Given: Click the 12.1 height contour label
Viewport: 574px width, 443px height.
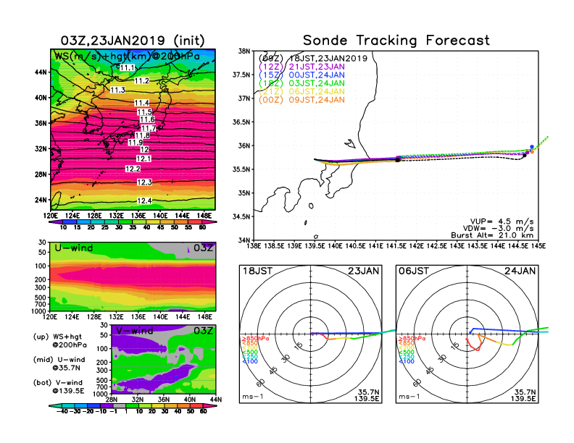Looking at the screenshot, I should (x=143, y=159).
